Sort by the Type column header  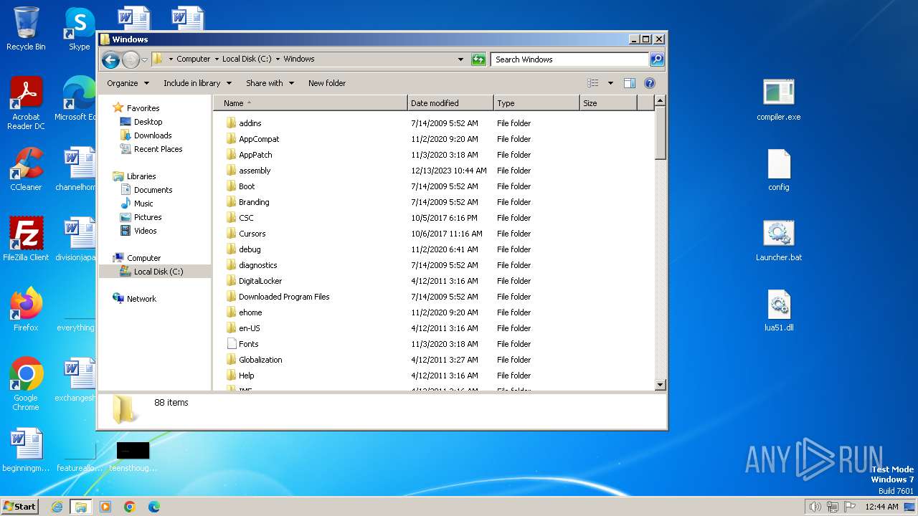(536, 103)
